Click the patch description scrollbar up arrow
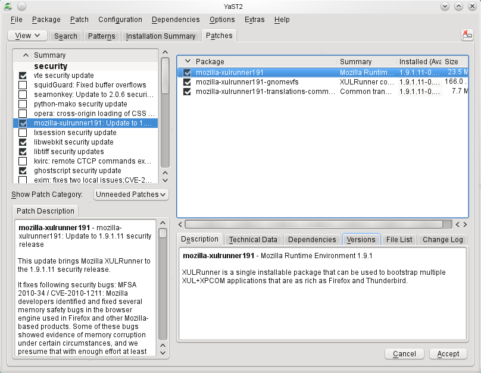 163,223
